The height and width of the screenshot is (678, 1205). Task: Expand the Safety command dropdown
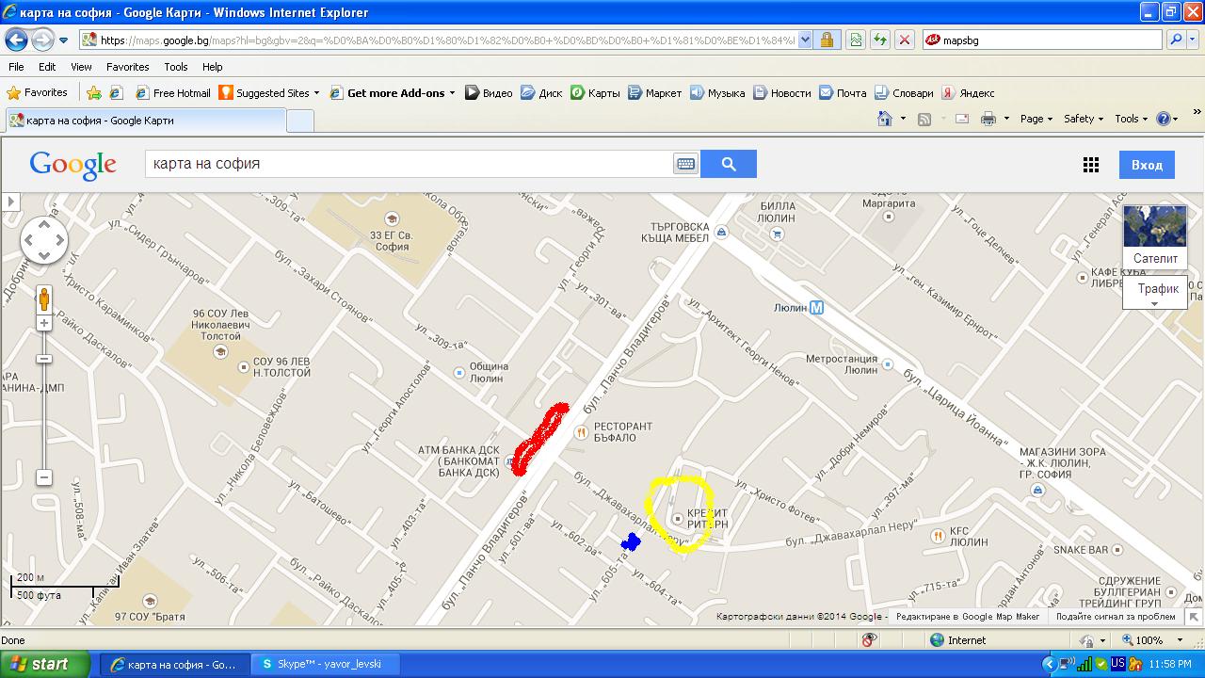pyautogui.click(x=1084, y=119)
